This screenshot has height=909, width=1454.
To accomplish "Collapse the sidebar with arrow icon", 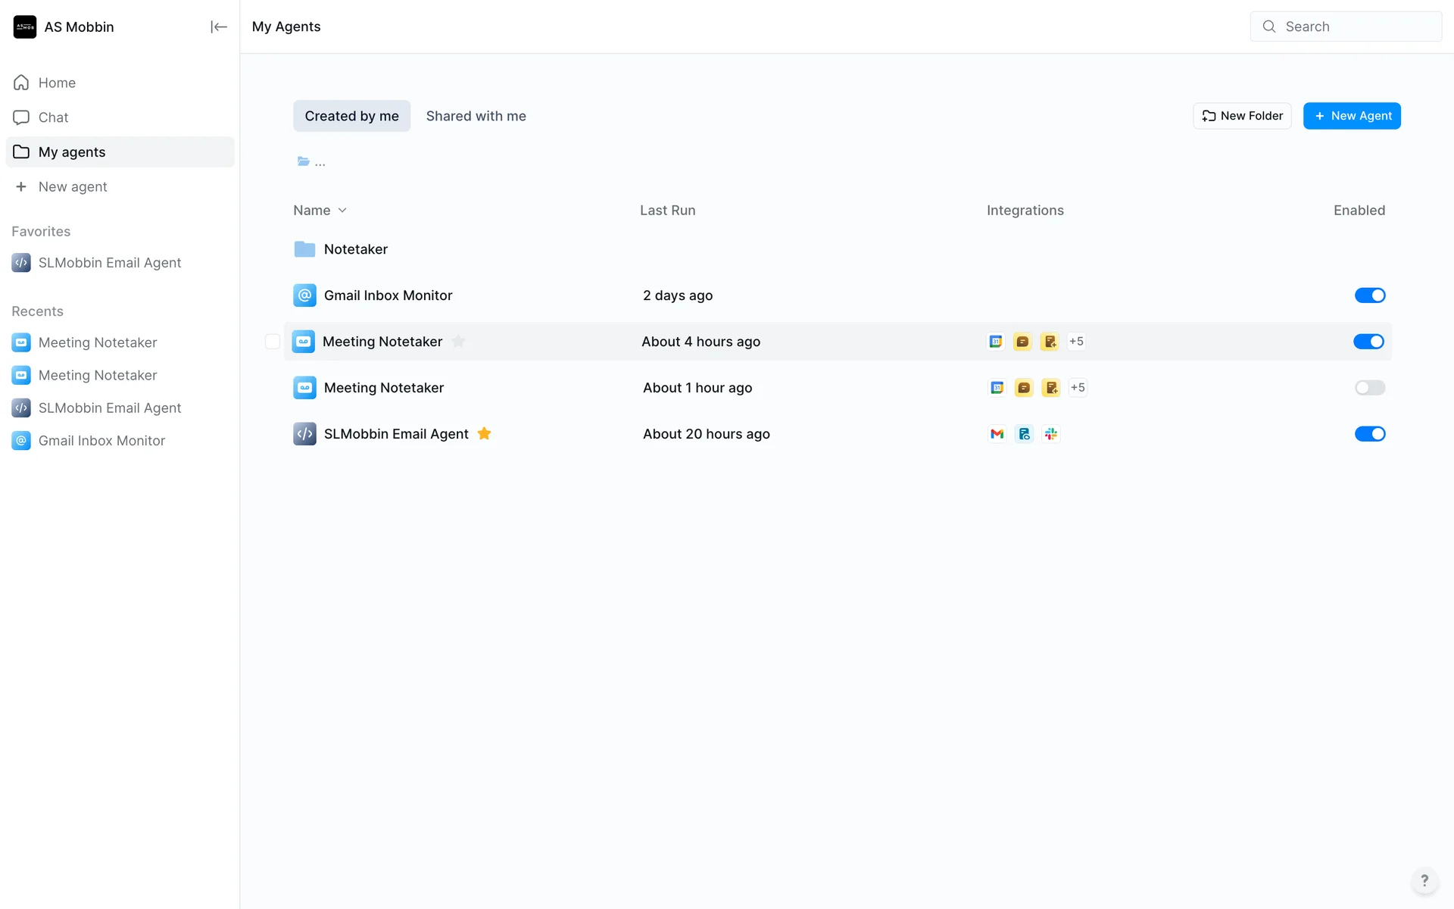I will coord(218,27).
